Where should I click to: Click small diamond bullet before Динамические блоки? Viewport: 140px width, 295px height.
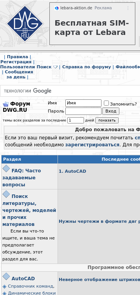click(5, 293)
